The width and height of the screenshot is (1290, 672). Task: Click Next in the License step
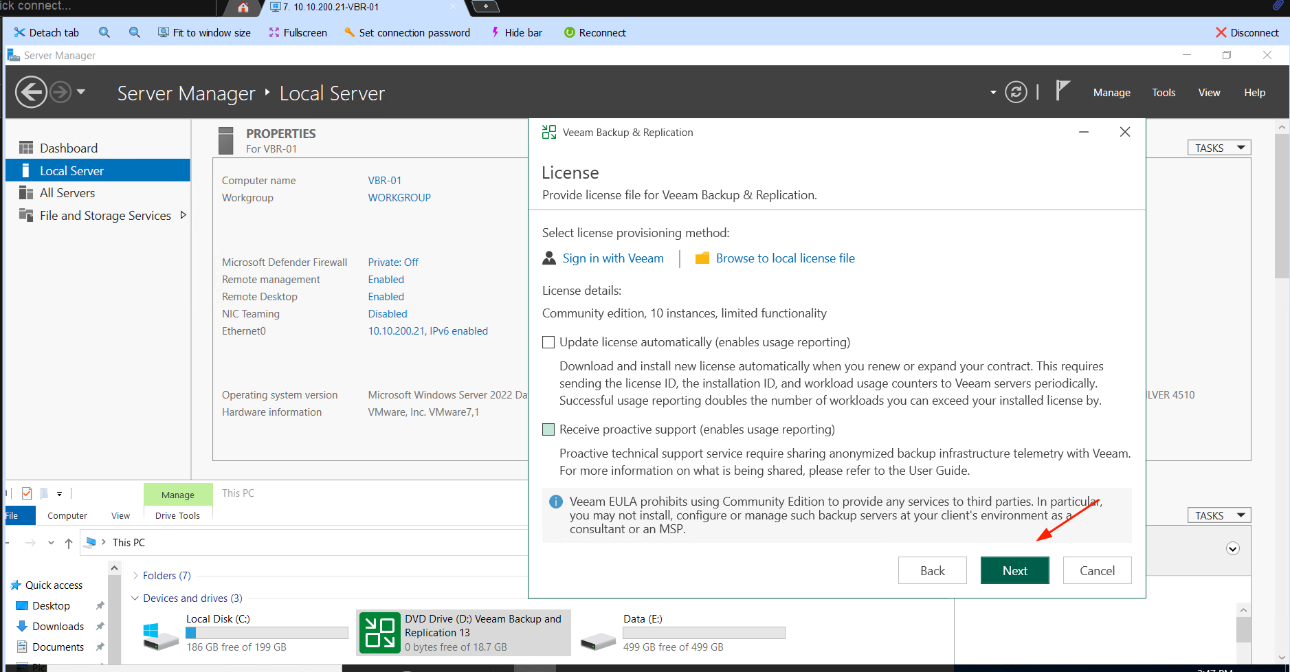click(1015, 570)
